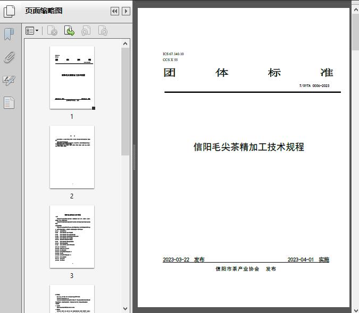Select page 2 thumbnail

click(72, 157)
